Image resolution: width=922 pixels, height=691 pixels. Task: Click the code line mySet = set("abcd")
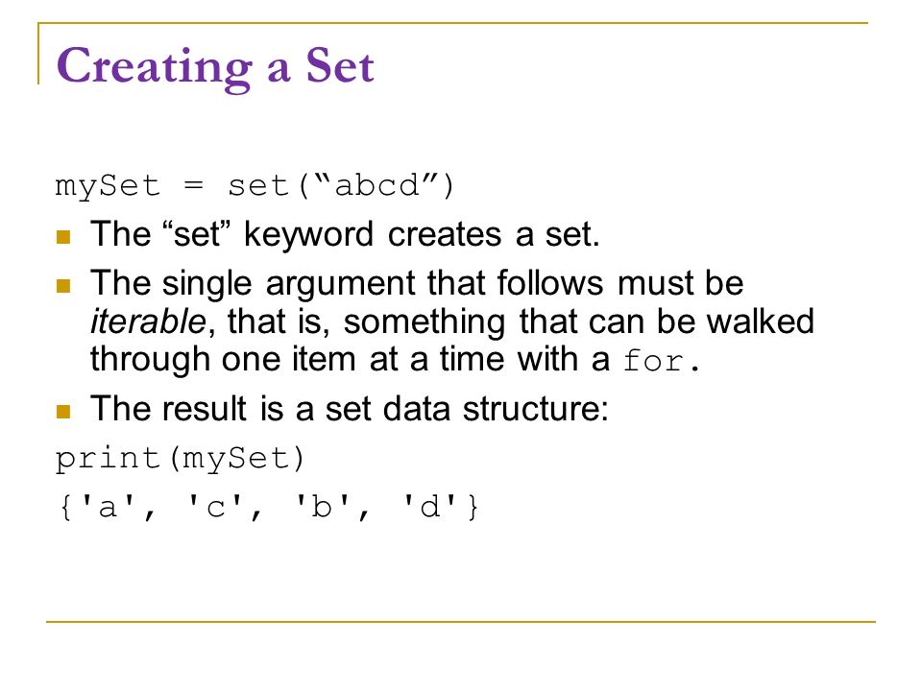254,186
